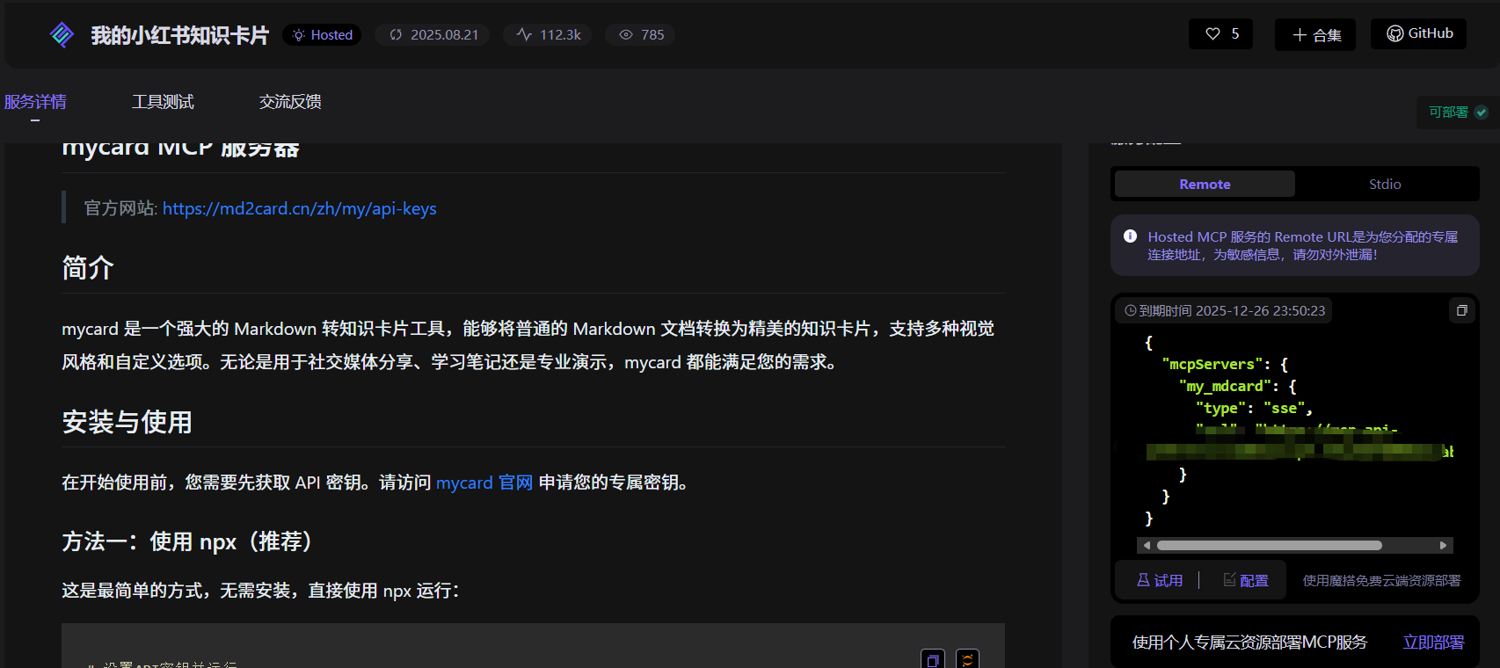Open the md2card.cn api-keys link
This screenshot has width=1500, height=668.
(299, 208)
